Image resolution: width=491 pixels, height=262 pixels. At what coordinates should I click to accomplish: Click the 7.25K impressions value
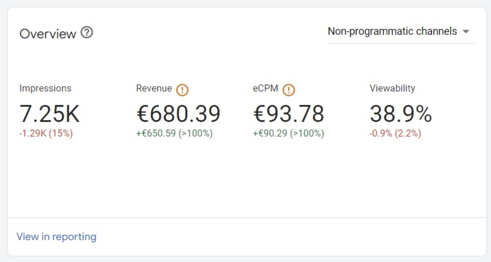click(49, 114)
